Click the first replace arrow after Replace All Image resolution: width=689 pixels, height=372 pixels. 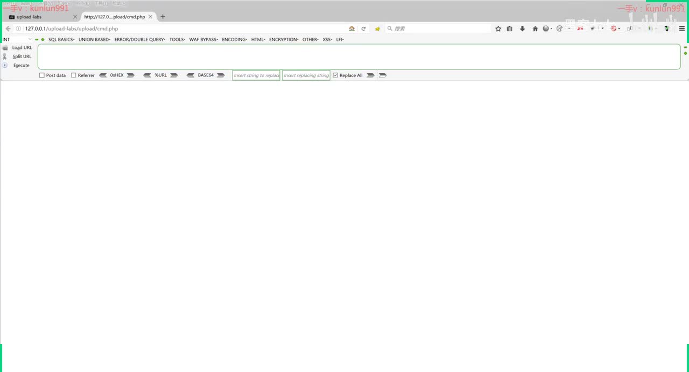click(370, 75)
